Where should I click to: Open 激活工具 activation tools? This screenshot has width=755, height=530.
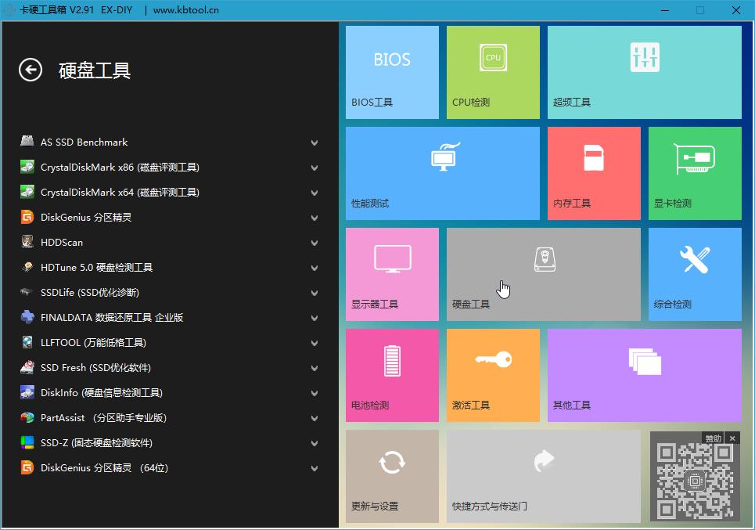492,374
